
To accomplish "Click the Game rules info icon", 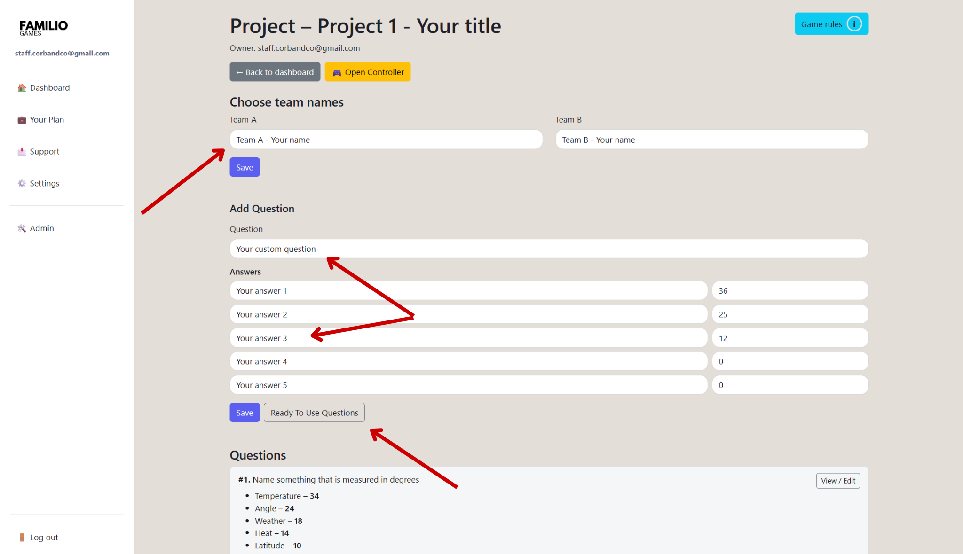I will tap(854, 24).
